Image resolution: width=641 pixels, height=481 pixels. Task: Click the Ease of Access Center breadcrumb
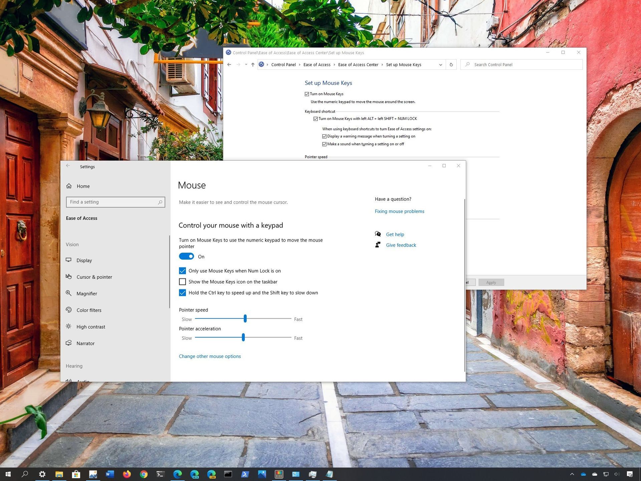[x=358, y=64]
